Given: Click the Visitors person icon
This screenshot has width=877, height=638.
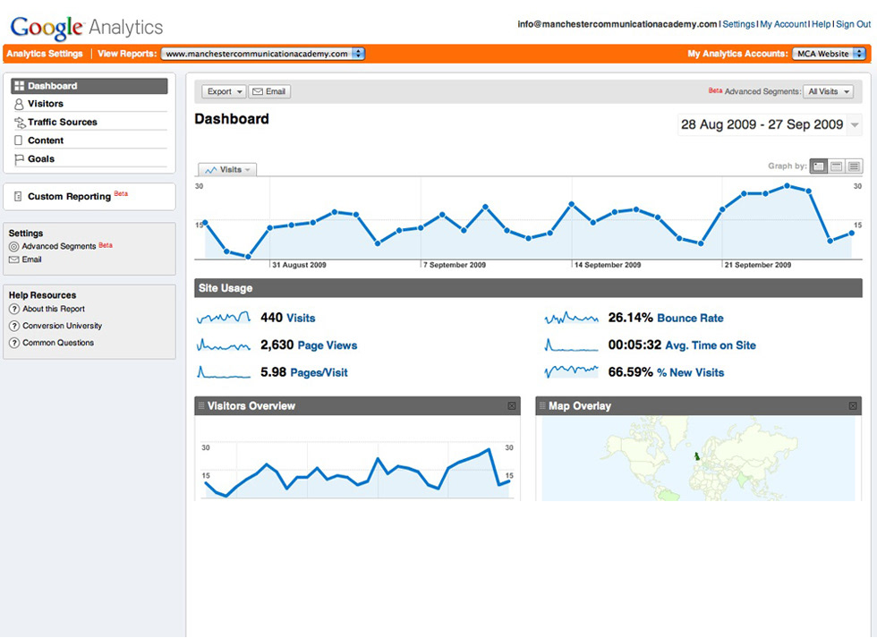Looking at the screenshot, I should 19,104.
